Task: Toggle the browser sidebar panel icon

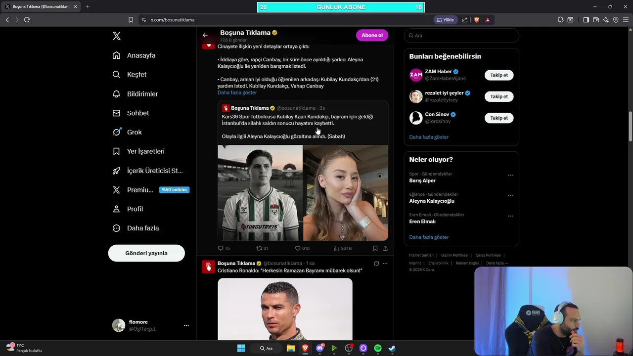Action: click(586, 20)
